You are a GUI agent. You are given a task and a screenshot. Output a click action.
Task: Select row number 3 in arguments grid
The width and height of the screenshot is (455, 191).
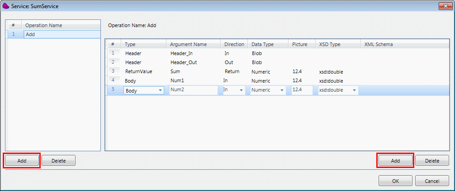tap(113, 71)
